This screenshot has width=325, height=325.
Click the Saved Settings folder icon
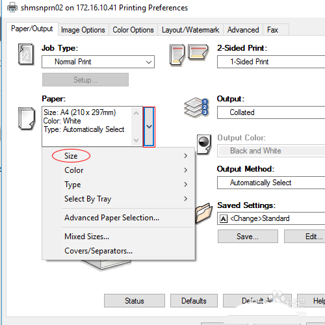[203, 213]
